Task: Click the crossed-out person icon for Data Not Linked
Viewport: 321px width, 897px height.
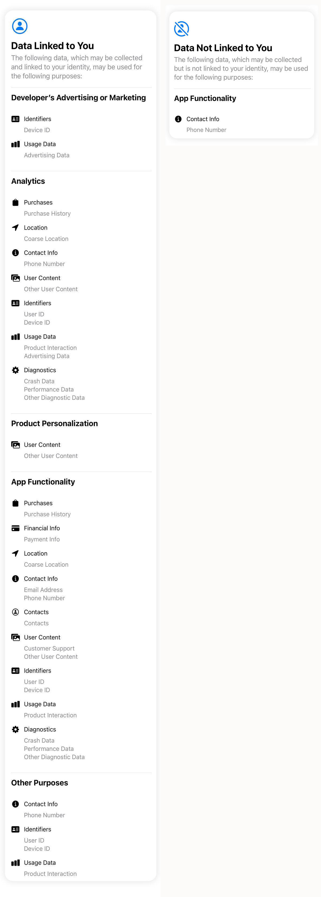Action: pyautogui.click(x=181, y=29)
